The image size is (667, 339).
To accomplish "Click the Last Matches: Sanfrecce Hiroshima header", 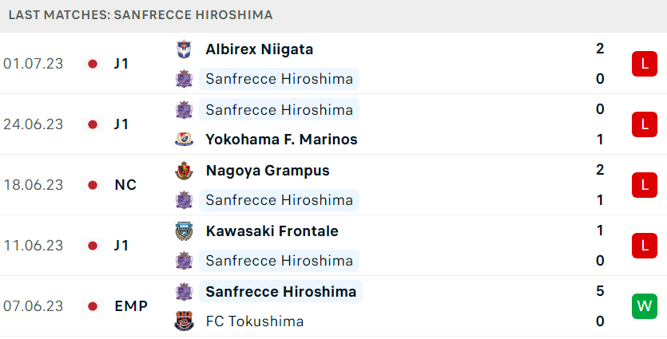I will click(141, 15).
